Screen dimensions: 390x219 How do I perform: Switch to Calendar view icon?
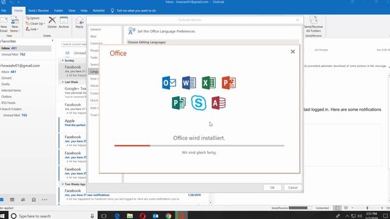point(12,200)
